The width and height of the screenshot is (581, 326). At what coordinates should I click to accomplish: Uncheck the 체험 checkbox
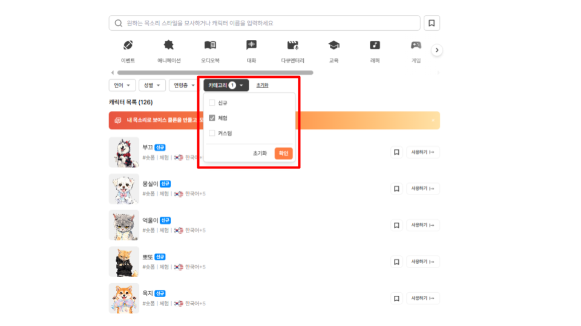212,118
